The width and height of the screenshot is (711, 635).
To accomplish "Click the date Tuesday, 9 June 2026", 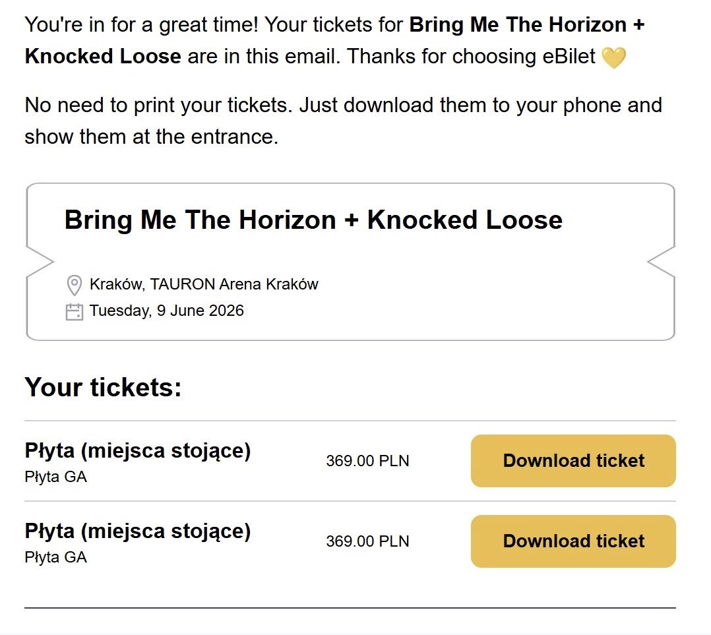I will click(x=167, y=311).
